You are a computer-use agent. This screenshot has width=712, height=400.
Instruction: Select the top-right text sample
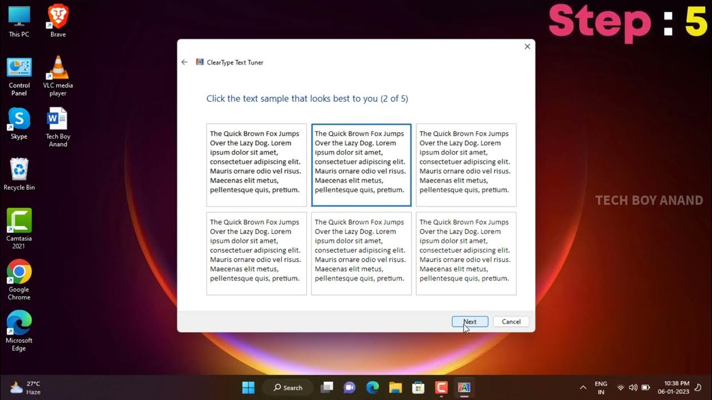click(x=466, y=165)
